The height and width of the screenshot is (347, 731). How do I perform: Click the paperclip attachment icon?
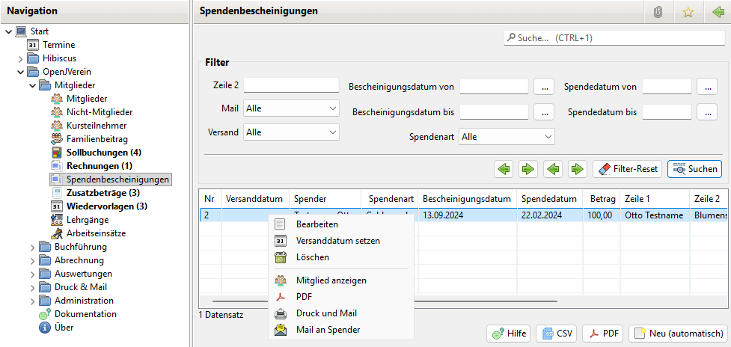[658, 11]
